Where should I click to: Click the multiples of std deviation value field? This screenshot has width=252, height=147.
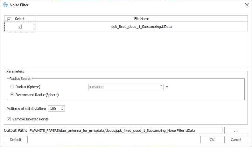(x=54, y=109)
